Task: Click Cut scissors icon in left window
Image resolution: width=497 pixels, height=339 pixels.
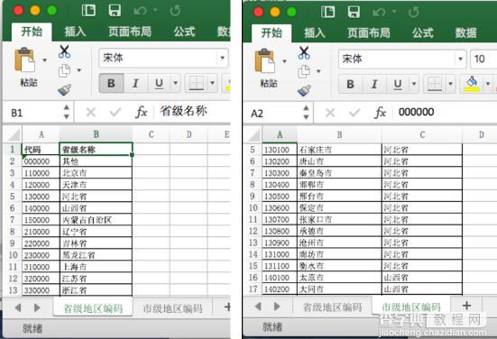Action: tap(64, 51)
